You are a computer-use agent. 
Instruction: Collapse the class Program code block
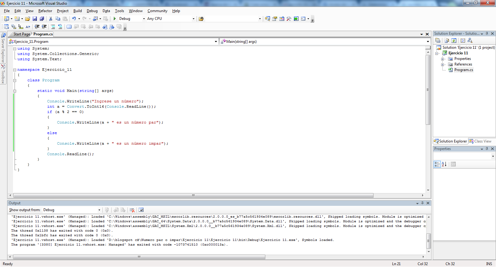click(x=15, y=80)
